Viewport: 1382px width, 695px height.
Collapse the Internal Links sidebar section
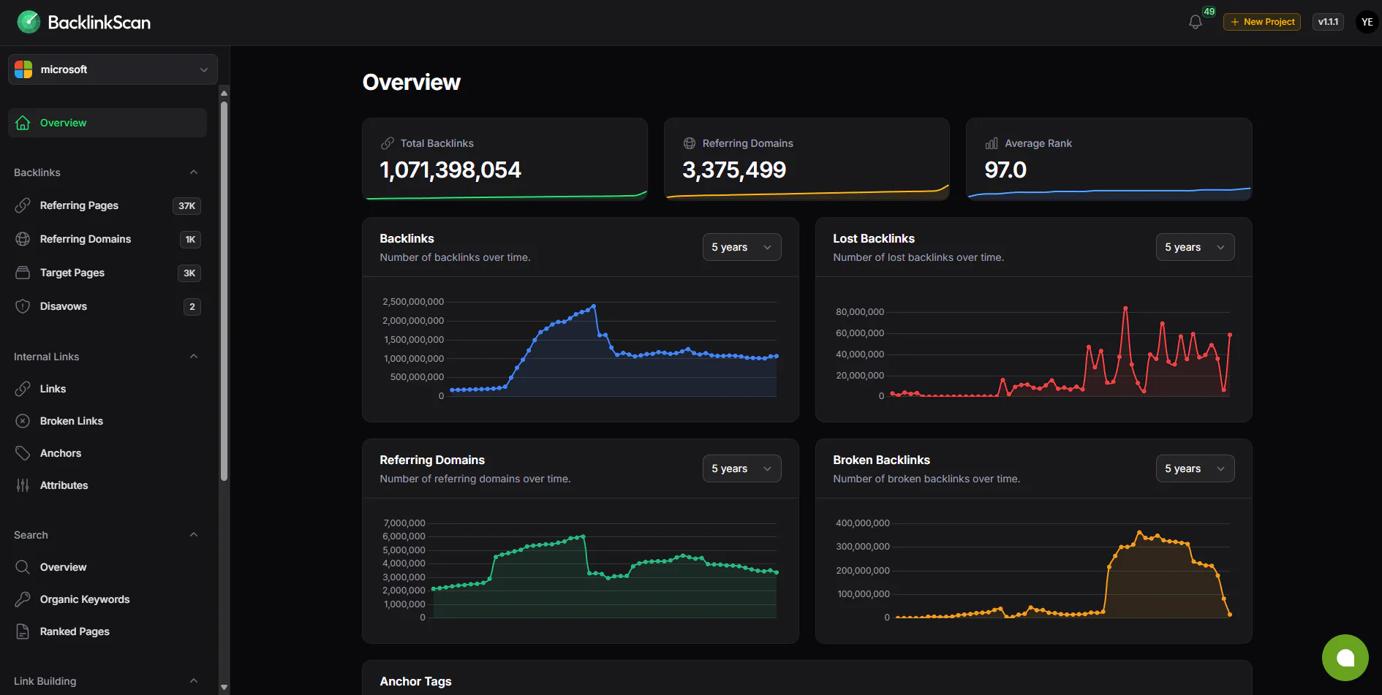(194, 357)
